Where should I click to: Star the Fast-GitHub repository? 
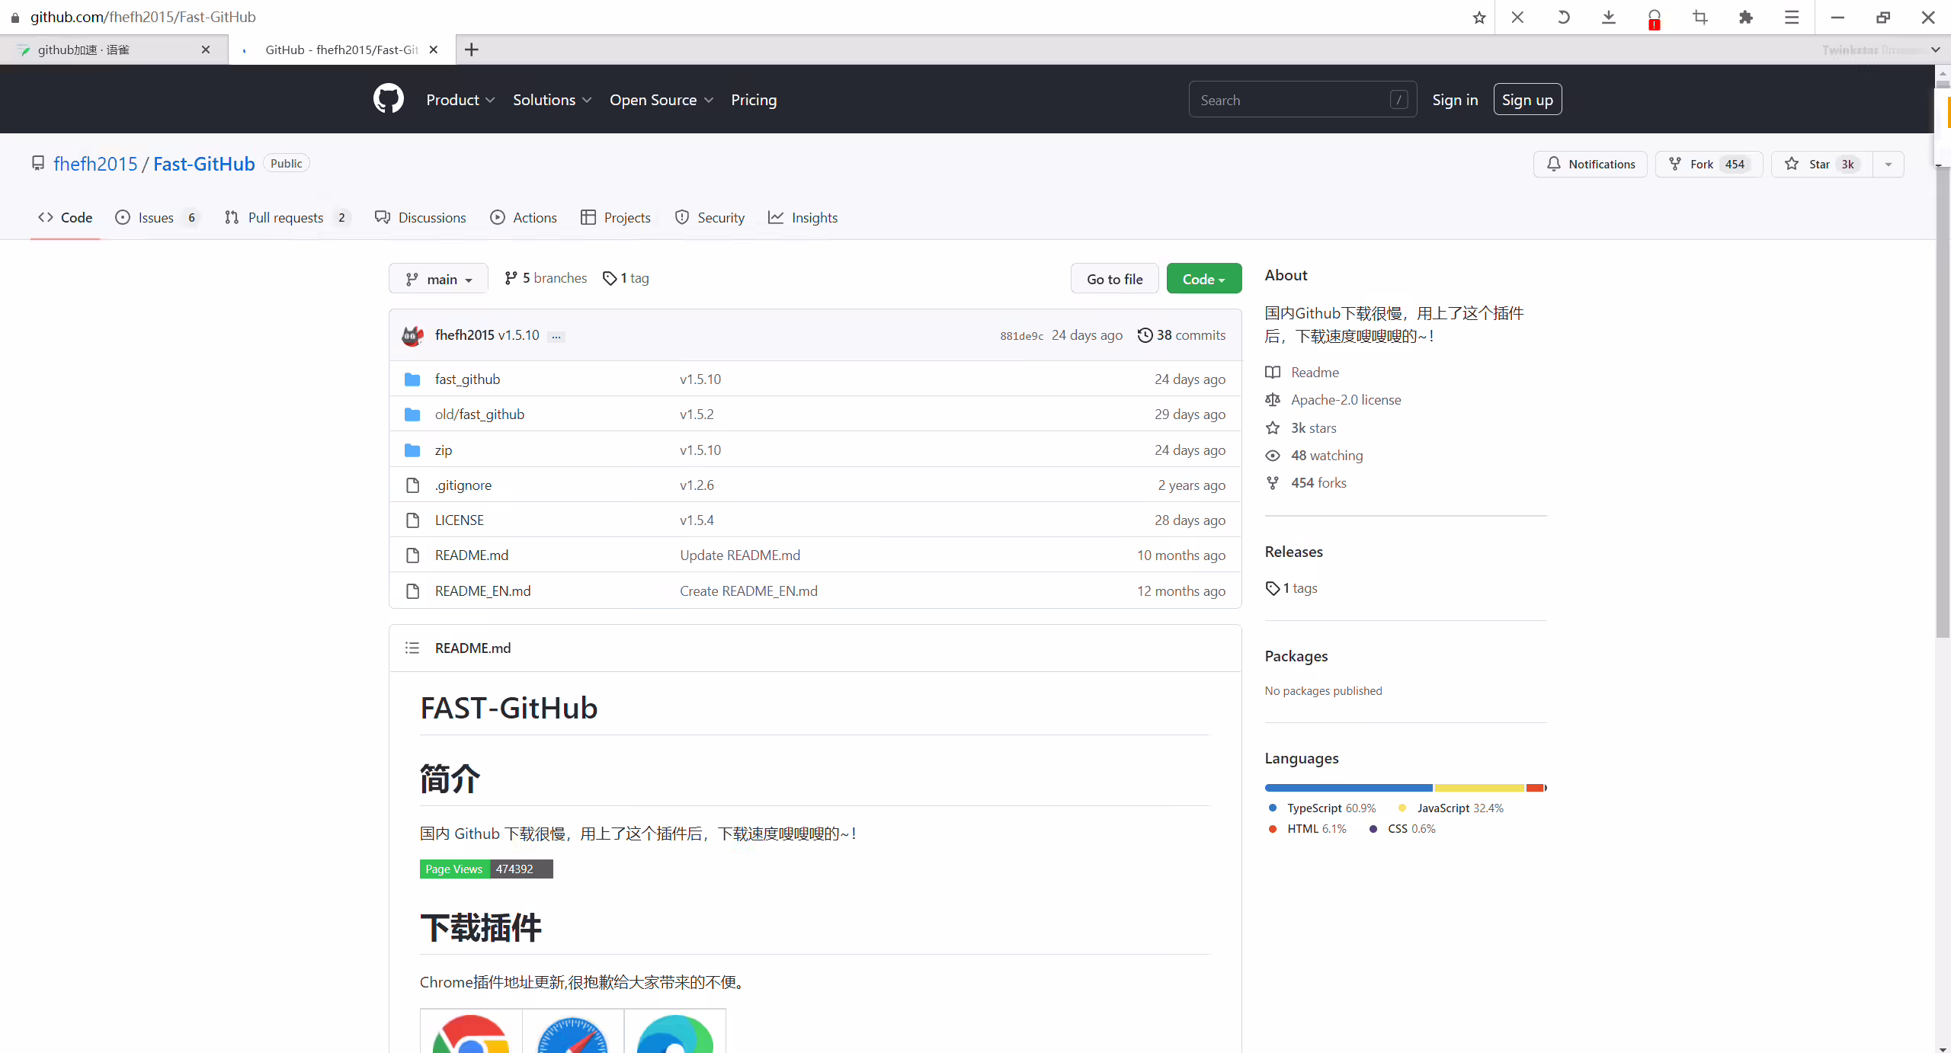pyautogui.click(x=1821, y=164)
